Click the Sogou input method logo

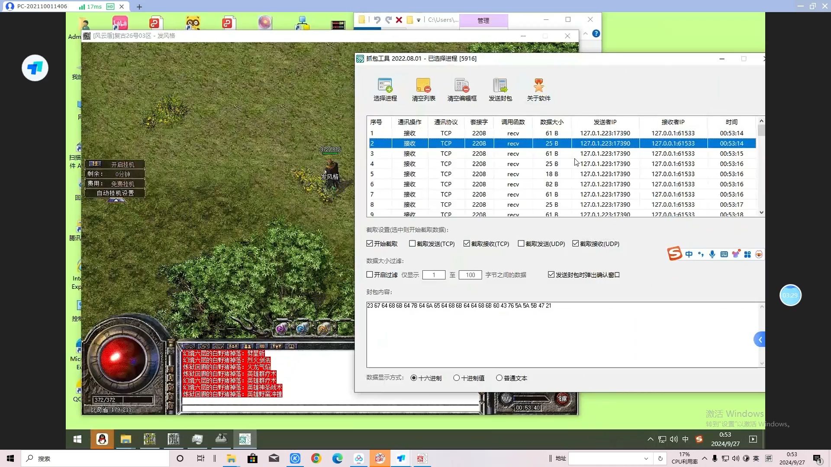pos(674,254)
